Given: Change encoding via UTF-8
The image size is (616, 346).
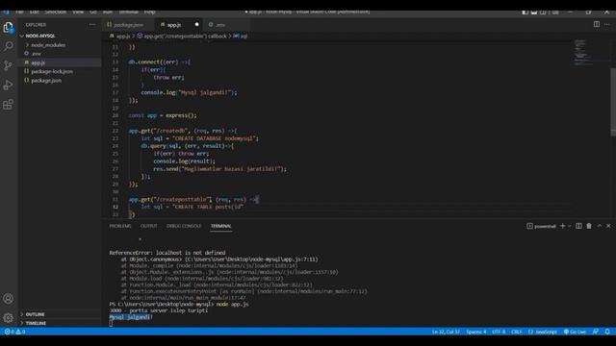Looking at the screenshot, I should [x=499, y=332].
